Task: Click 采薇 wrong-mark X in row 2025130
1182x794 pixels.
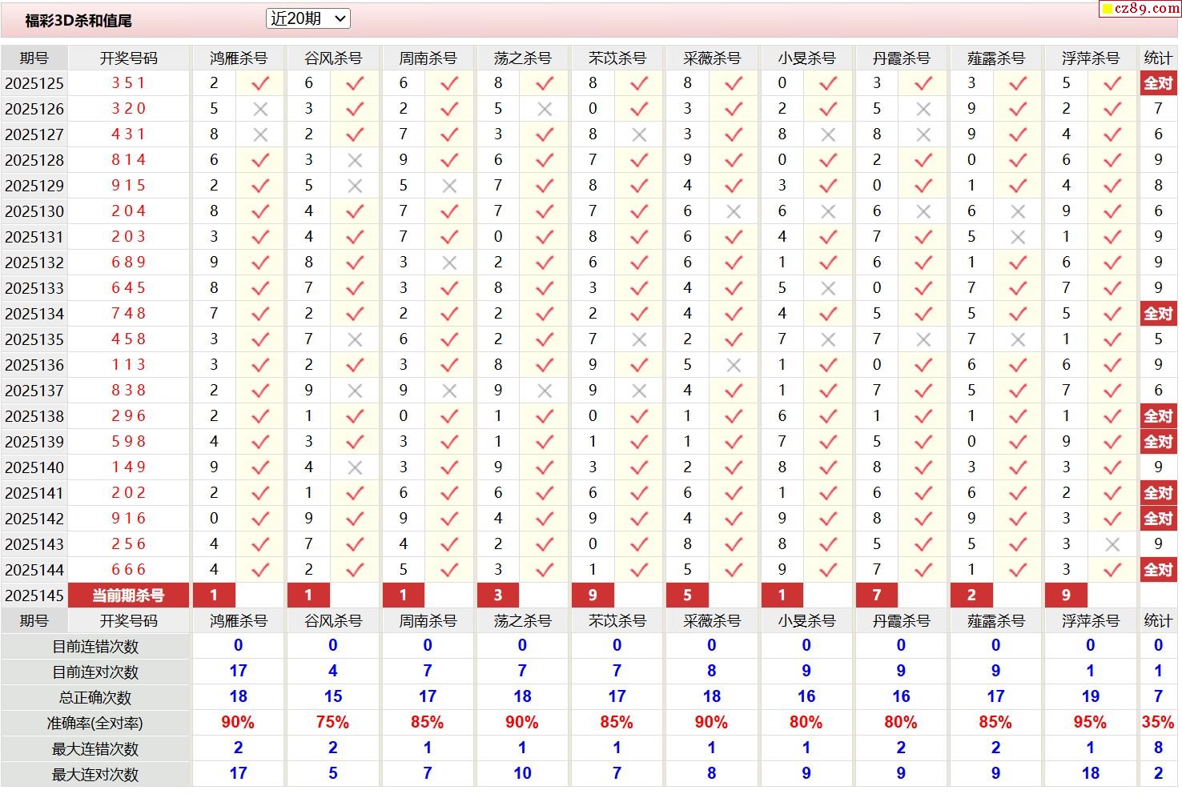Action: [734, 211]
